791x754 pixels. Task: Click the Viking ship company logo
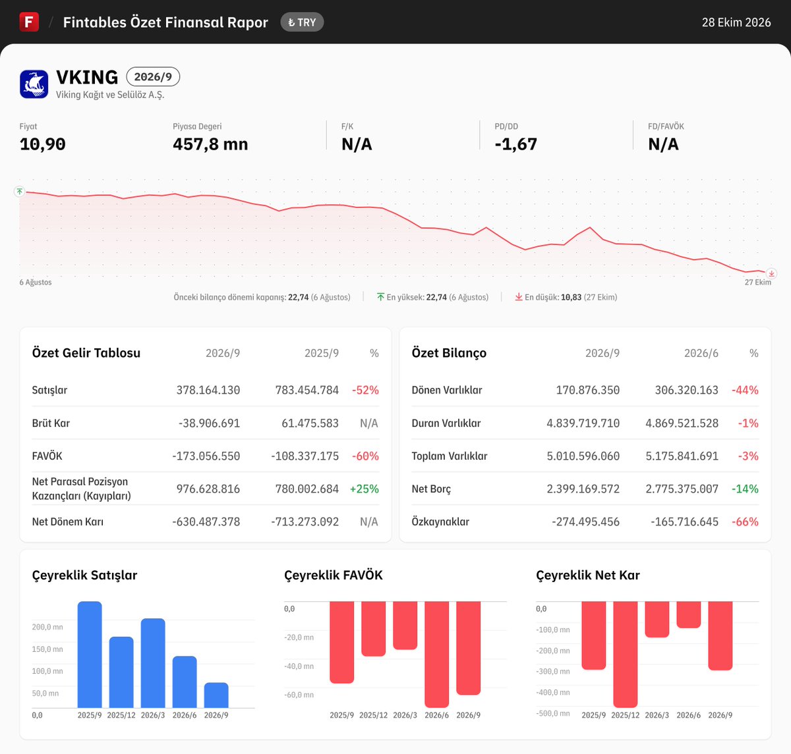pos(34,84)
